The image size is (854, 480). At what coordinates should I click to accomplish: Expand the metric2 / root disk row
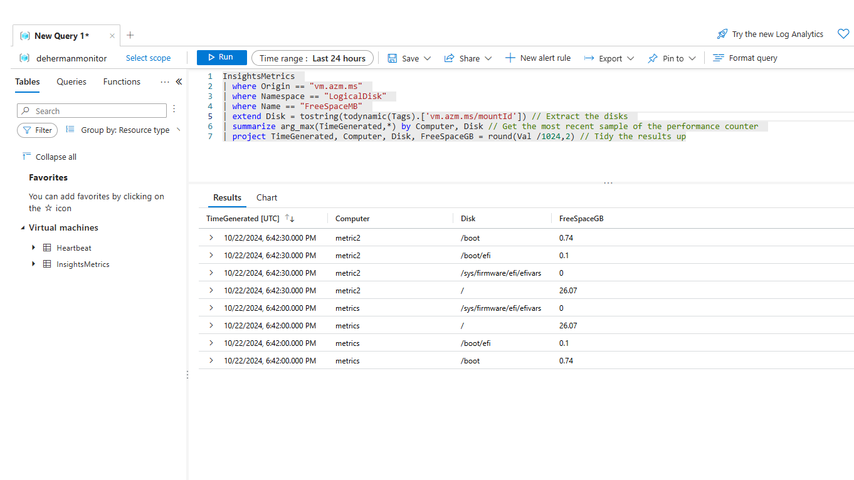(x=211, y=290)
